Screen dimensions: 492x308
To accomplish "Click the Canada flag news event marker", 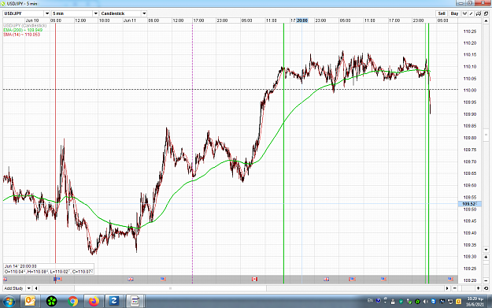I will (254, 279).
